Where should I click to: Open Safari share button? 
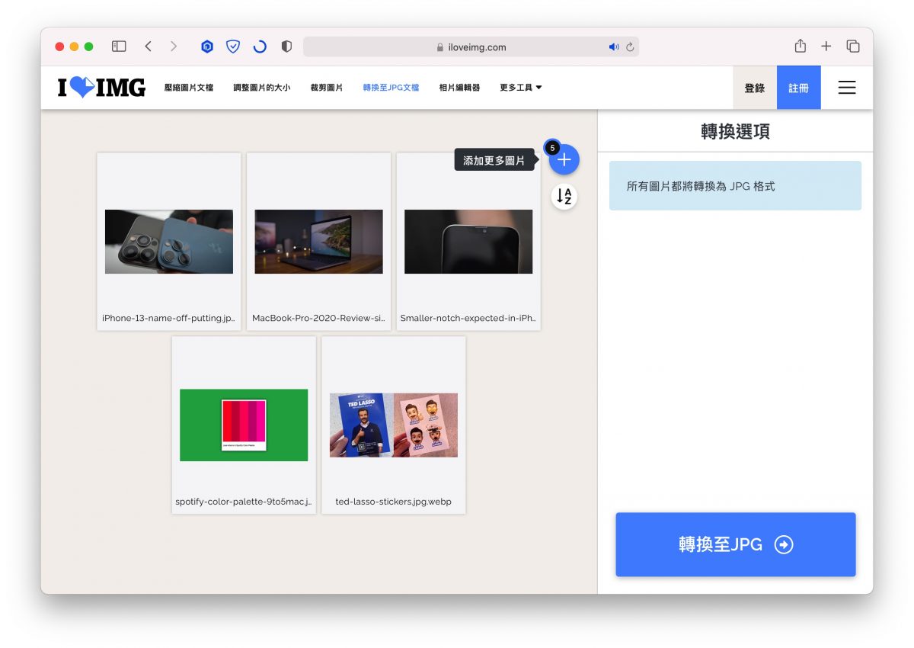click(x=800, y=46)
